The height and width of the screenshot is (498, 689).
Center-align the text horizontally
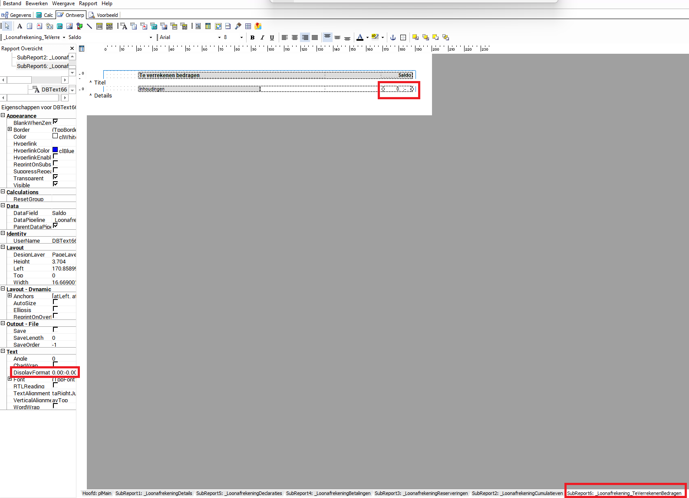[x=295, y=38]
